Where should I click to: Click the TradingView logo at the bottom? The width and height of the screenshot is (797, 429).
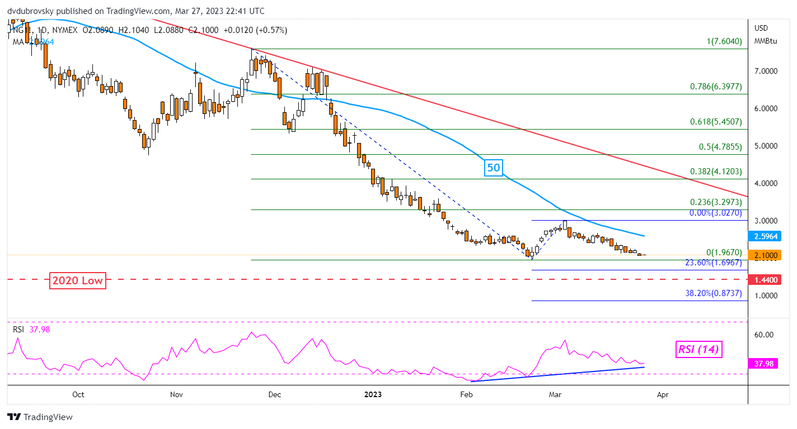click(x=40, y=417)
